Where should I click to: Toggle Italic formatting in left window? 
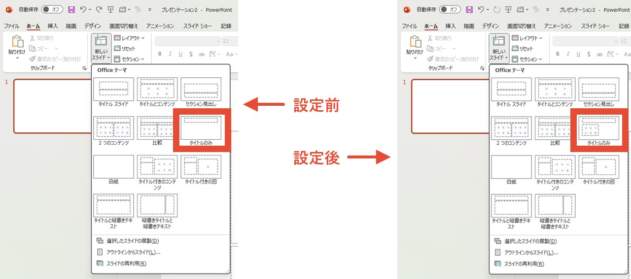tap(170, 54)
